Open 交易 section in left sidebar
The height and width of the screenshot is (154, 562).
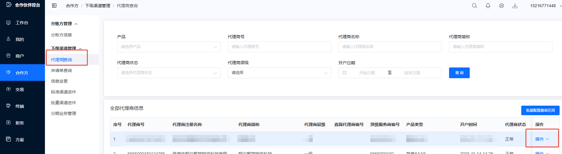coord(19,90)
